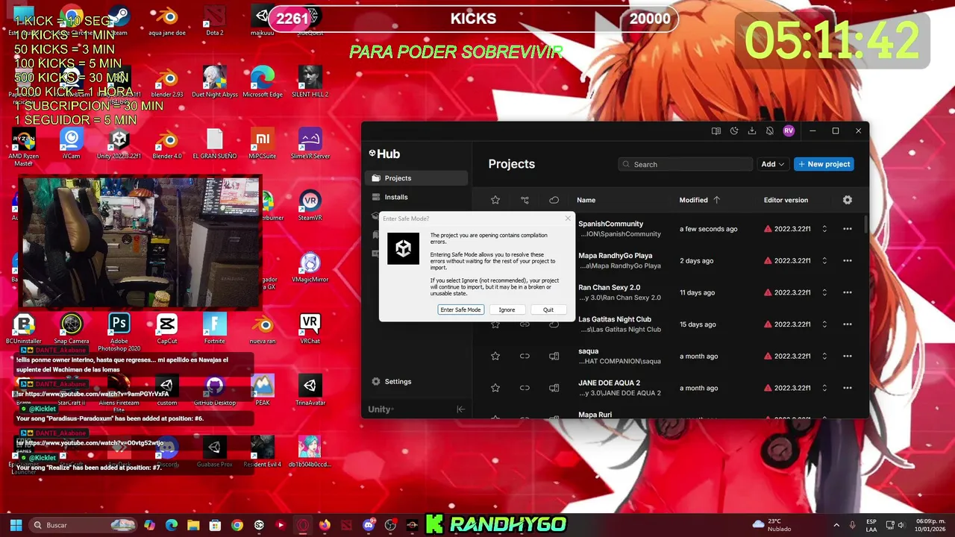Click link icon on saqua row

(x=525, y=357)
